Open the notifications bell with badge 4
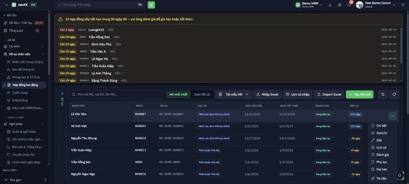Screen dimensions: 409x184 pos(349,5)
